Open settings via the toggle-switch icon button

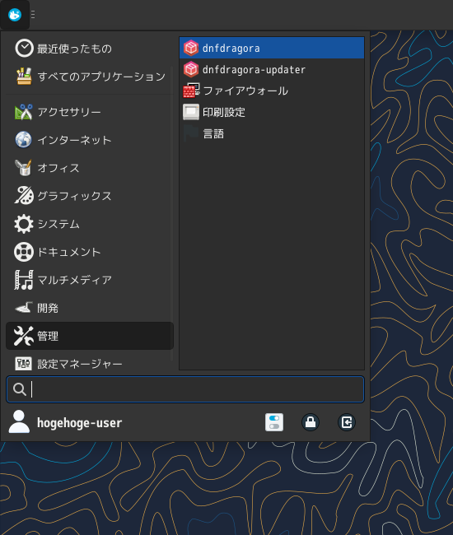tap(274, 422)
